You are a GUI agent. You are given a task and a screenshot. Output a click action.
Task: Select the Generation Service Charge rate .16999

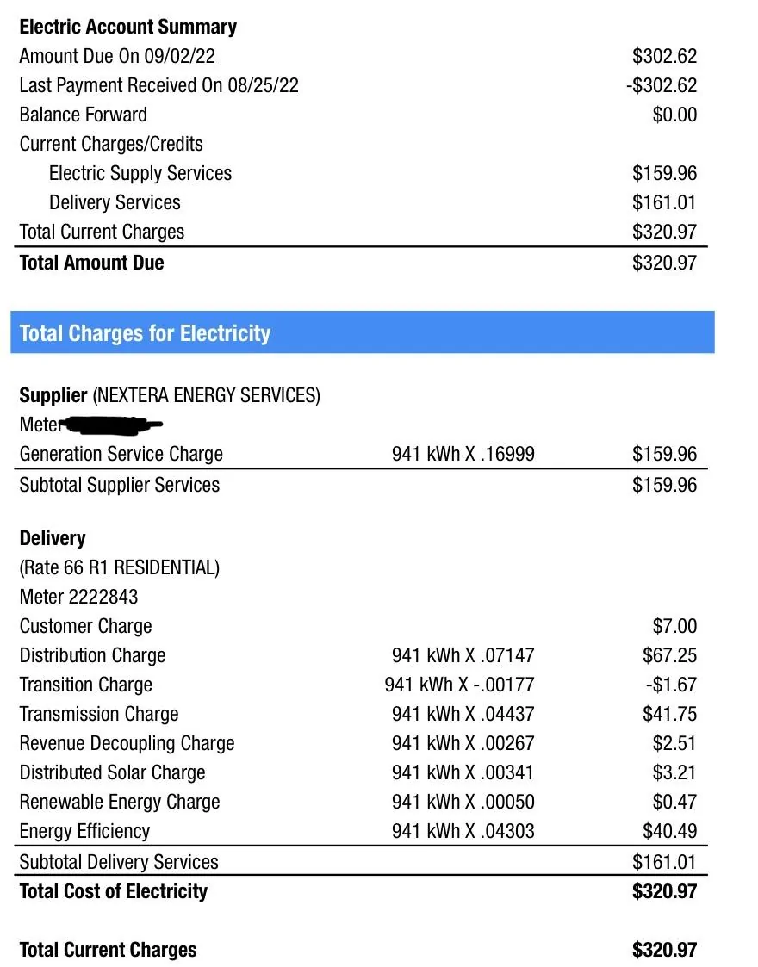coord(510,454)
